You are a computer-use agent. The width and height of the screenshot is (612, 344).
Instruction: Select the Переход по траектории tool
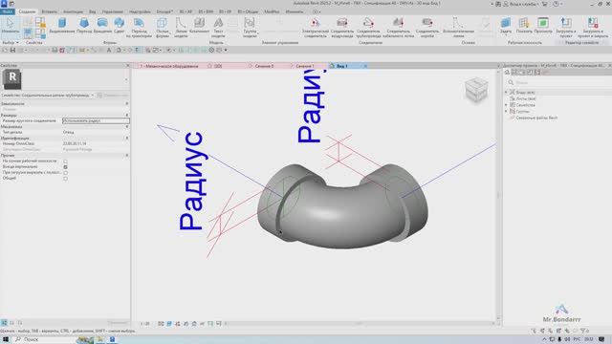[139, 28]
